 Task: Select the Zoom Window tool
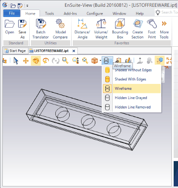65,61
